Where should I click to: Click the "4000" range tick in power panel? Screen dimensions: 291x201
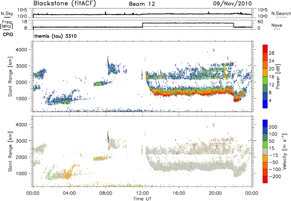tap(21, 50)
